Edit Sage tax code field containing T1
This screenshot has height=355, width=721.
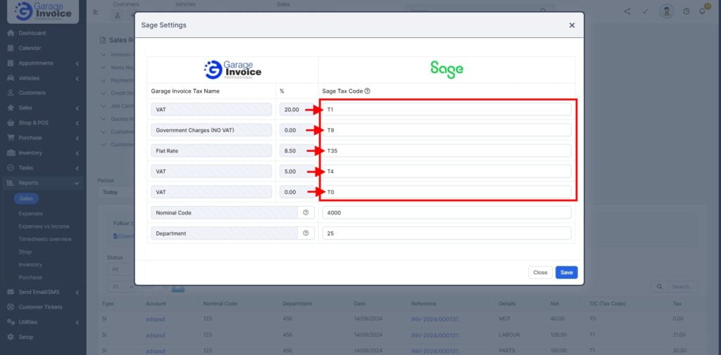447,109
